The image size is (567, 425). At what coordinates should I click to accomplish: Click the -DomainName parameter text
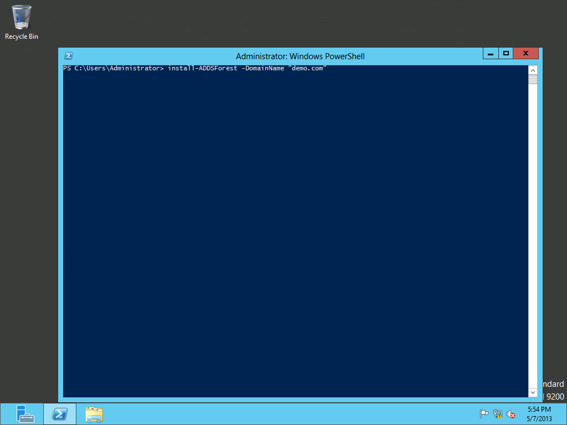click(263, 68)
